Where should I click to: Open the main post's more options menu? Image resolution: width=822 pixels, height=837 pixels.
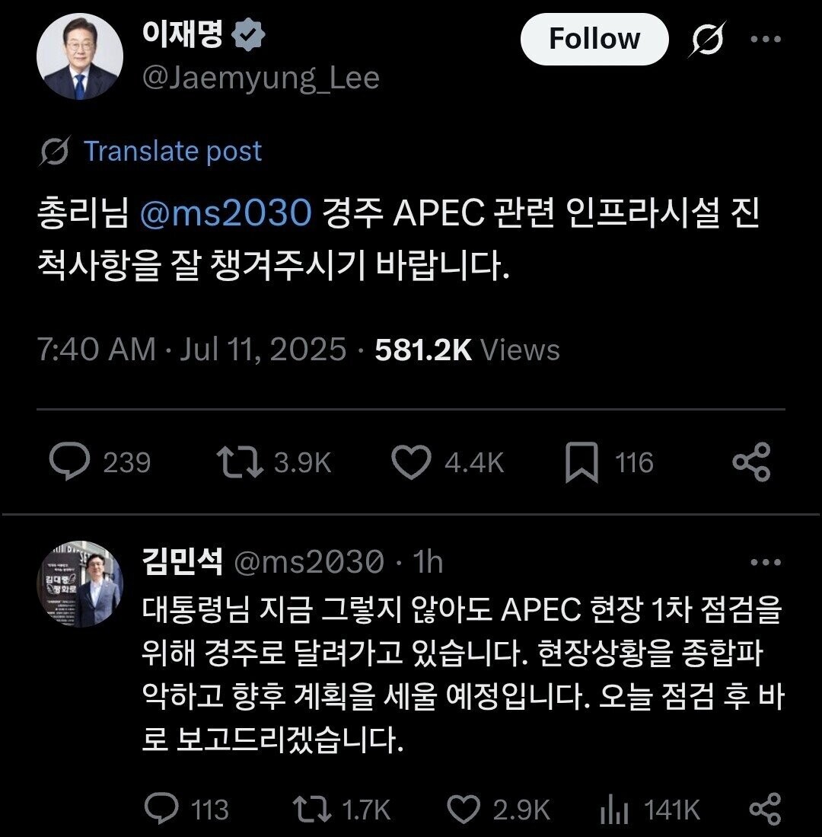click(x=766, y=39)
